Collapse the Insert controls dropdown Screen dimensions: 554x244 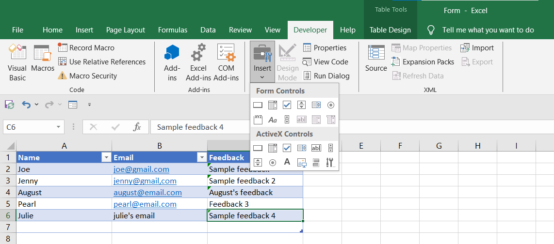click(262, 62)
